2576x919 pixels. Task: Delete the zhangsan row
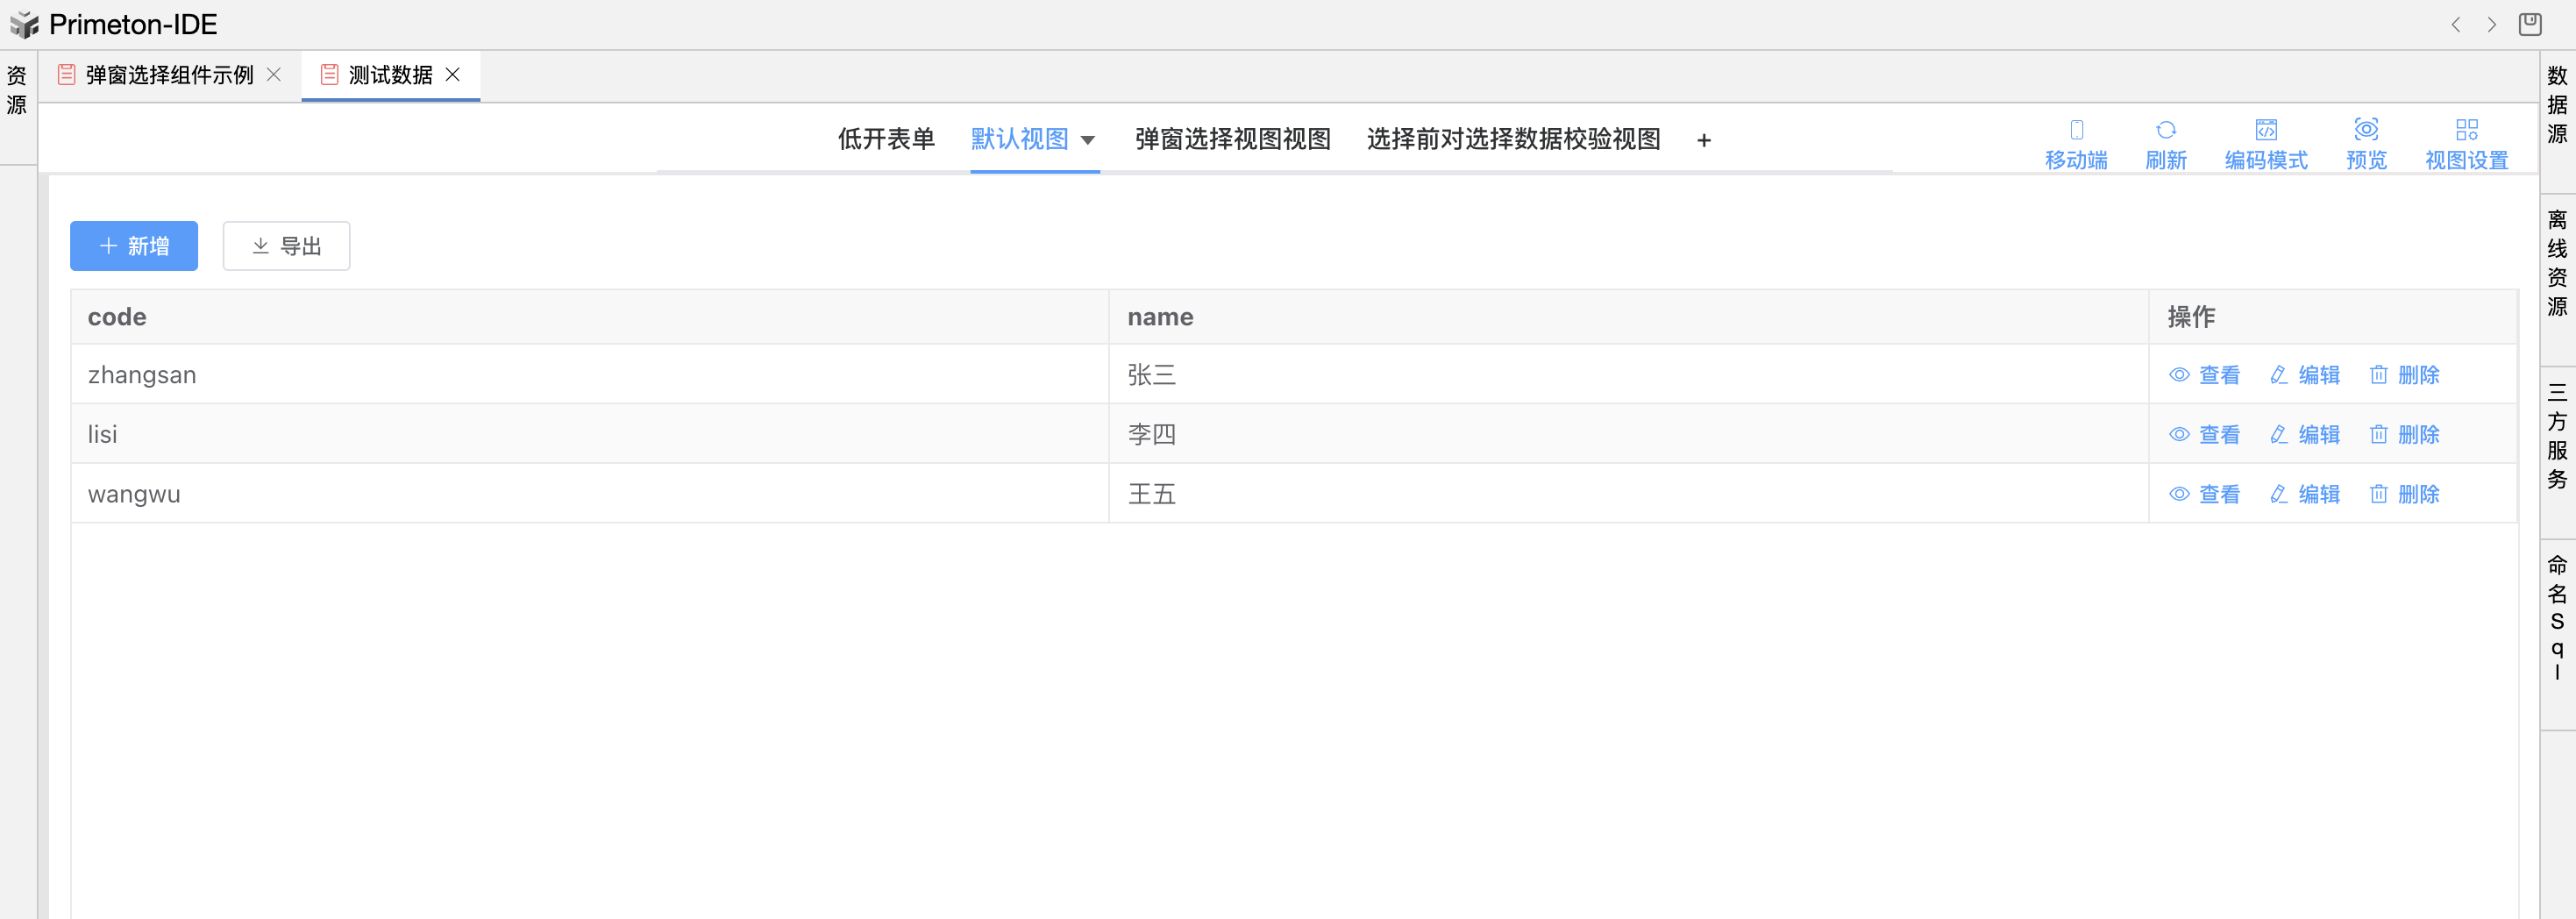coord(2404,375)
